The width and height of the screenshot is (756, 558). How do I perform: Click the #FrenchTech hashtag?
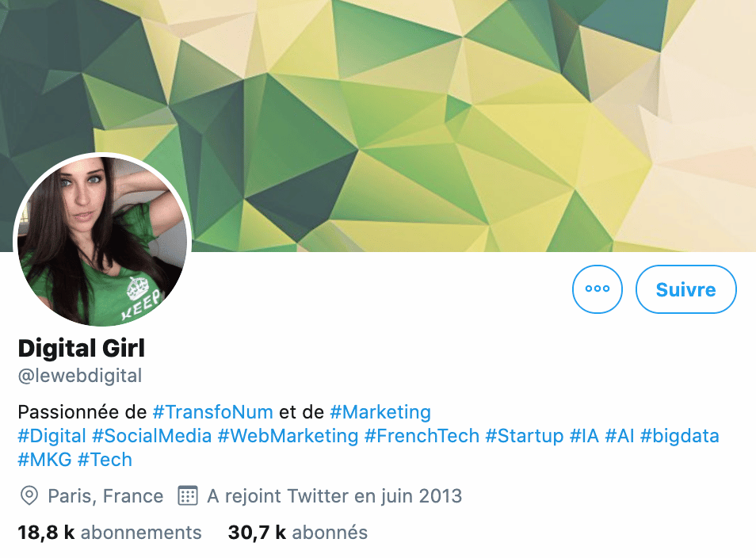pos(422,436)
